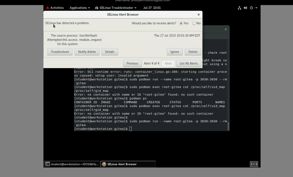Viewport: 293px width, 177px height.
Task: Select No to stop receiving alerts
Action: click(x=194, y=23)
